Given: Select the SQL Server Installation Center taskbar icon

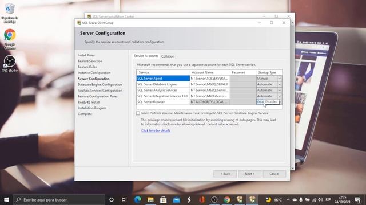Looking at the screenshot, I should [x=240, y=200].
